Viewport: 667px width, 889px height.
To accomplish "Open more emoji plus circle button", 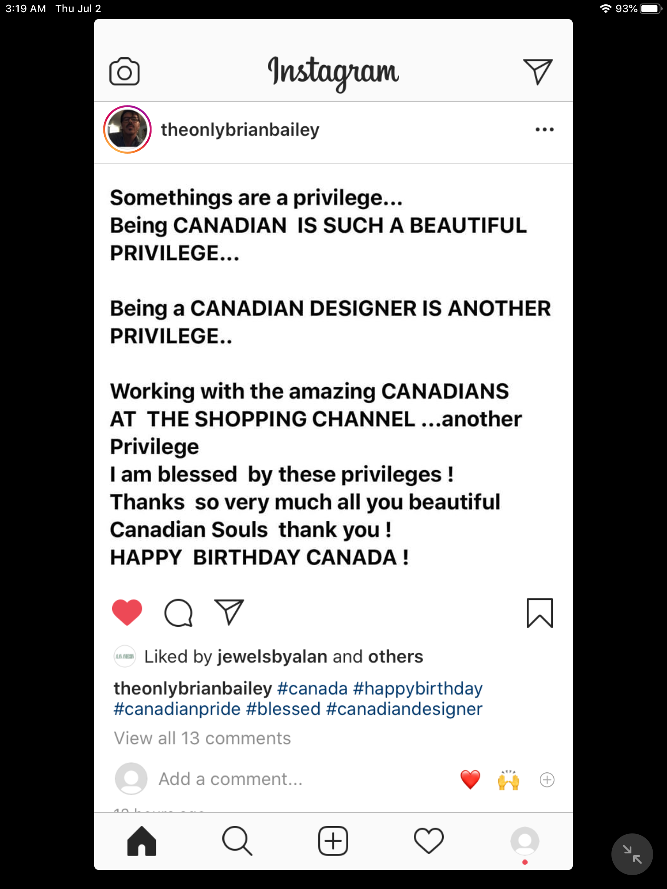I will coord(547,780).
